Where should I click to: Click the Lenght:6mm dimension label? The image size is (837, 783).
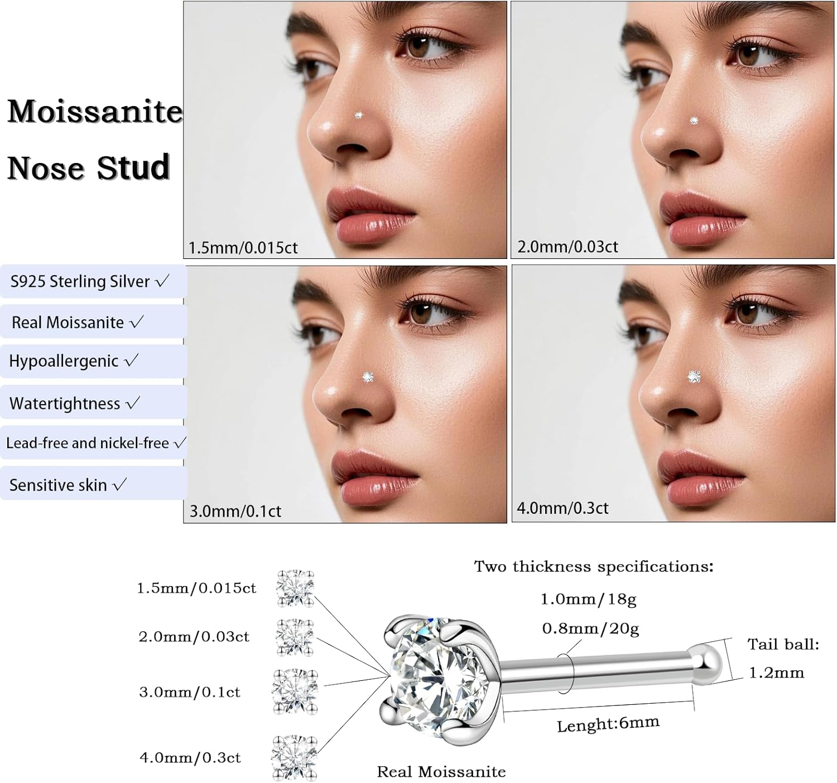pos(608,724)
